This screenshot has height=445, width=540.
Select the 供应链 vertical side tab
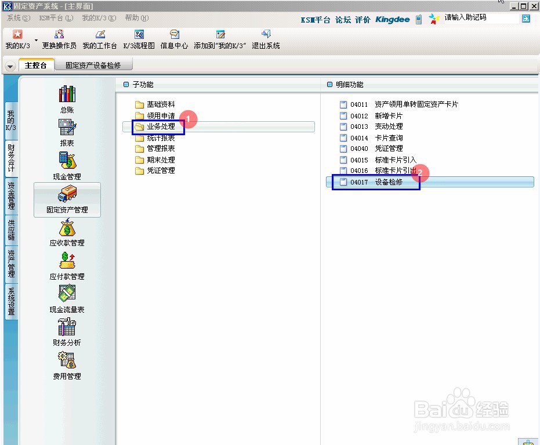click(12, 230)
